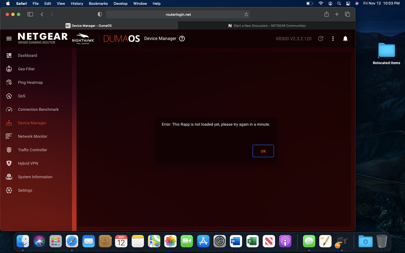This screenshot has height=253, width=405.
Task: Select the Relocated Items desktop folder
Action: click(x=386, y=54)
